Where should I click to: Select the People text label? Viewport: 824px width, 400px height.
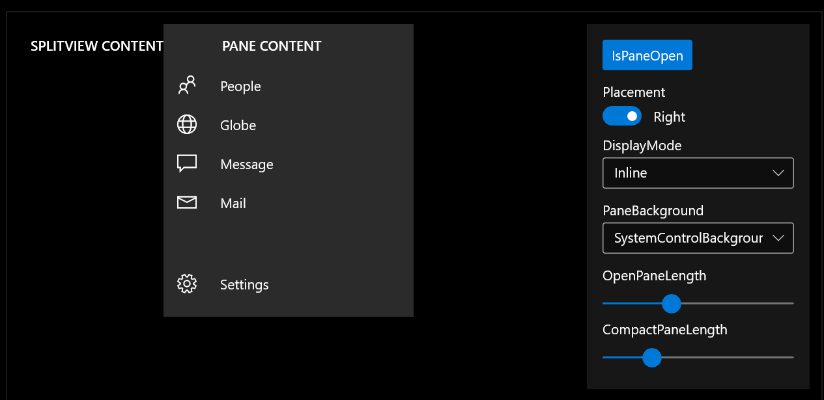point(240,87)
